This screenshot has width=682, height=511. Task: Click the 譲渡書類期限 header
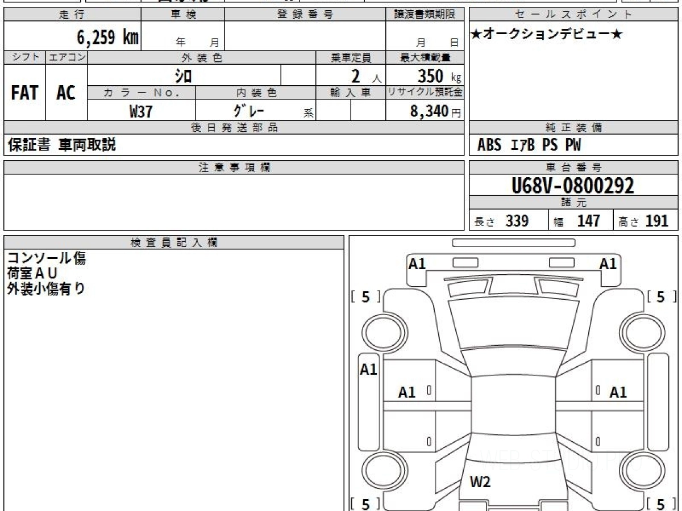[x=425, y=15]
